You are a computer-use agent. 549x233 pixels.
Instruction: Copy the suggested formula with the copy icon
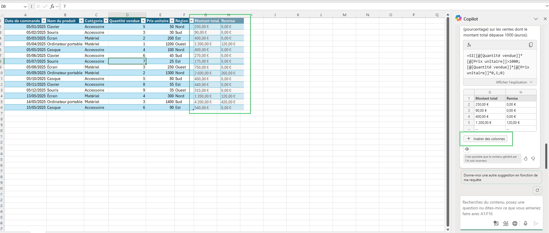pos(530,45)
